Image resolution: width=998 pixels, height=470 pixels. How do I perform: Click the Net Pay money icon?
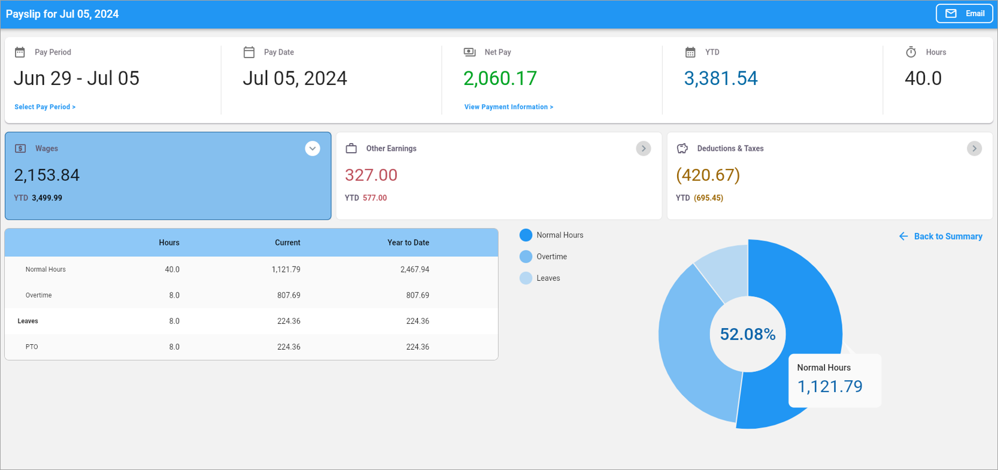coord(470,52)
